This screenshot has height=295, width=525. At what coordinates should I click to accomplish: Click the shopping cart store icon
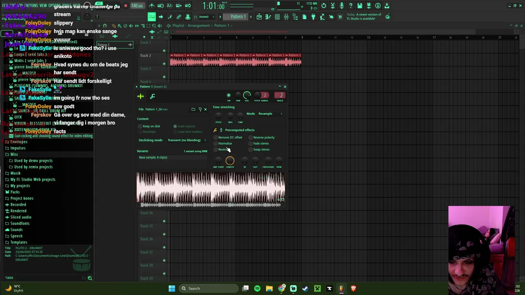click(340, 17)
